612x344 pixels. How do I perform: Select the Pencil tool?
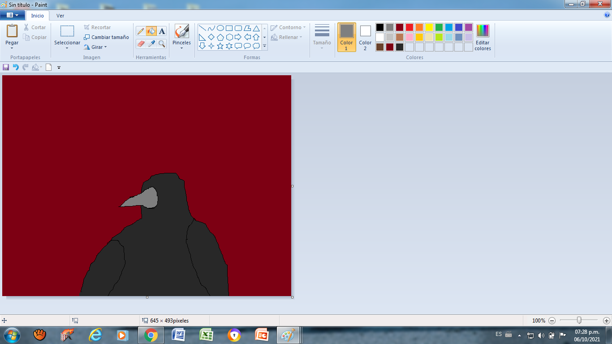pyautogui.click(x=141, y=31)
